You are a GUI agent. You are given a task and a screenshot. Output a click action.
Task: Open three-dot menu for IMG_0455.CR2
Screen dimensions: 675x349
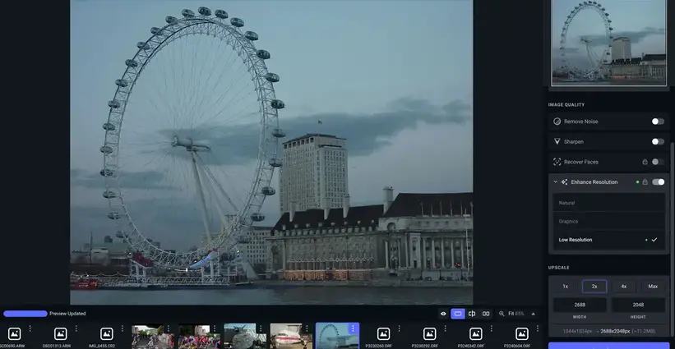(123, 328)
